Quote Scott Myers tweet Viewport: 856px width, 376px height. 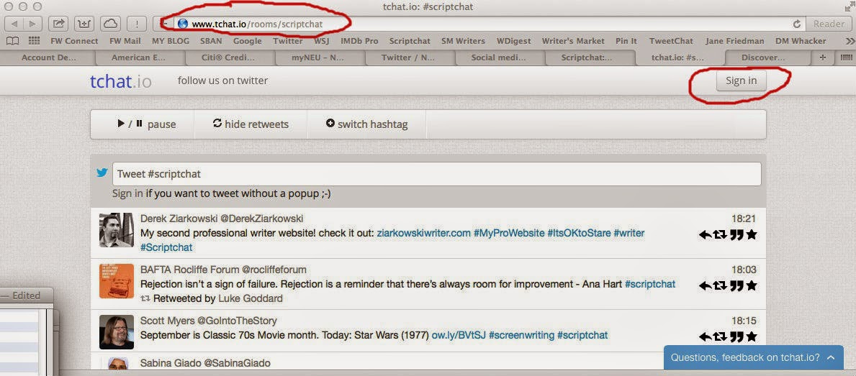736,336
